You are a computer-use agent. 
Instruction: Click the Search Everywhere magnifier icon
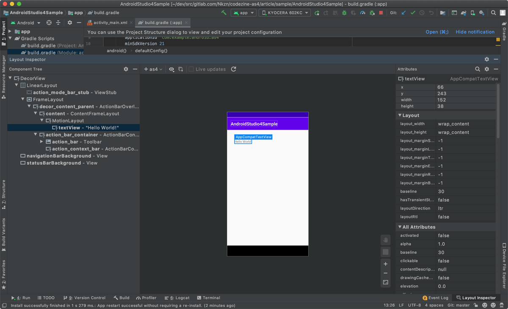tap(494, 13)
